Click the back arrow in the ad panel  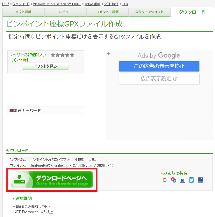(x=109, y=54)
